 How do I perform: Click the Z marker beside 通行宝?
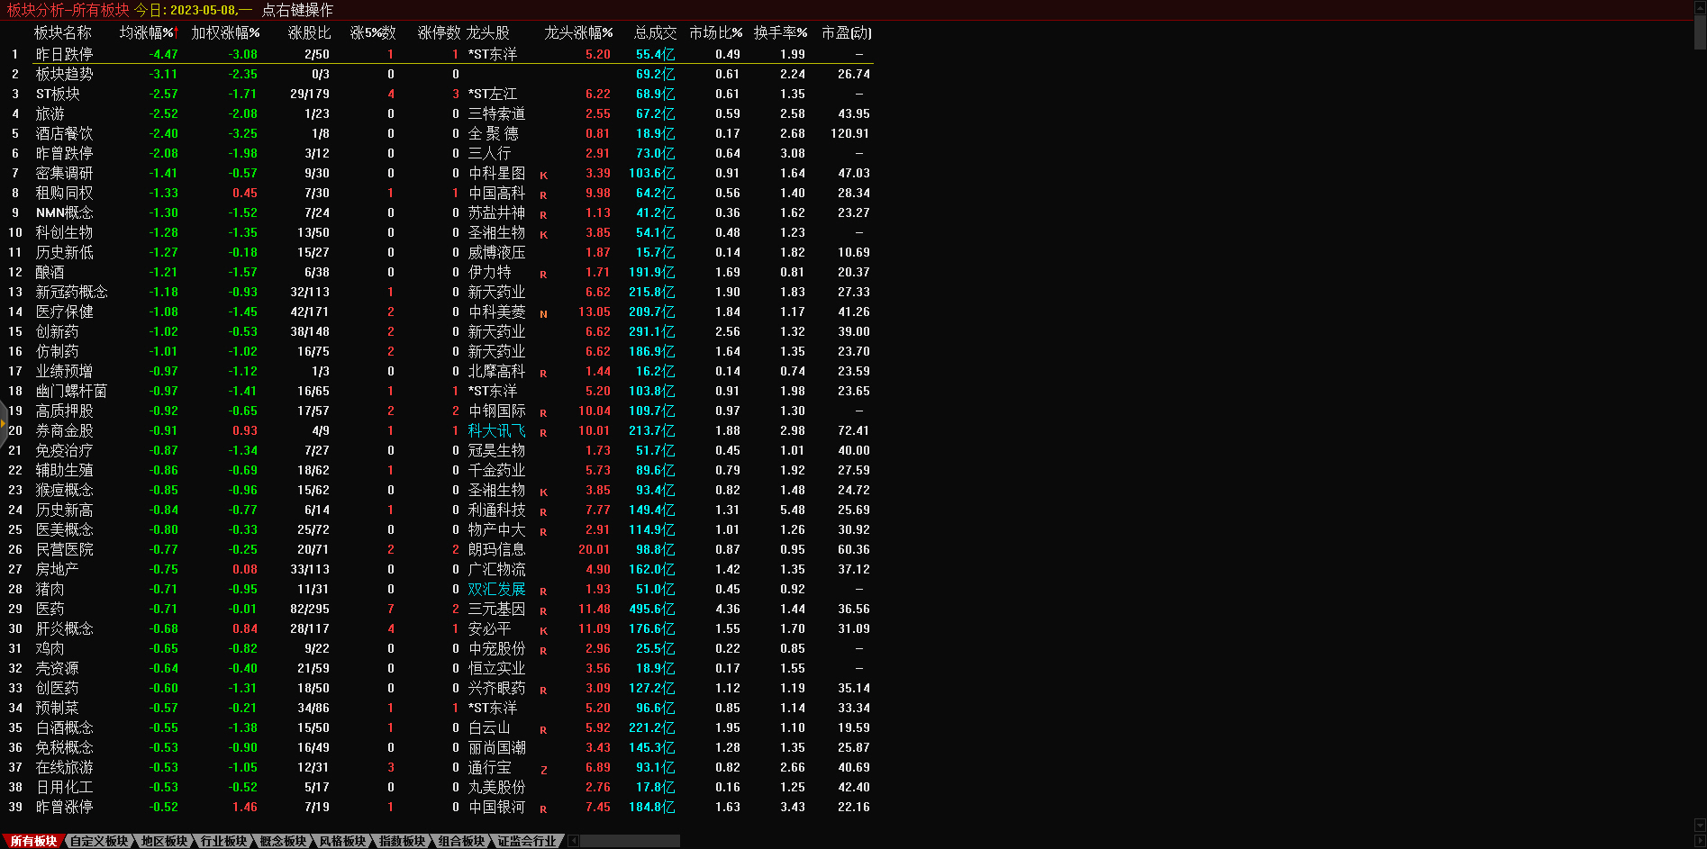(543, 769)
